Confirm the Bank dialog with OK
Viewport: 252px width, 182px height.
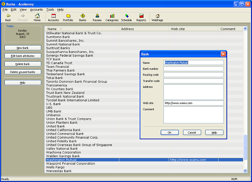click(x=170, y=132)
